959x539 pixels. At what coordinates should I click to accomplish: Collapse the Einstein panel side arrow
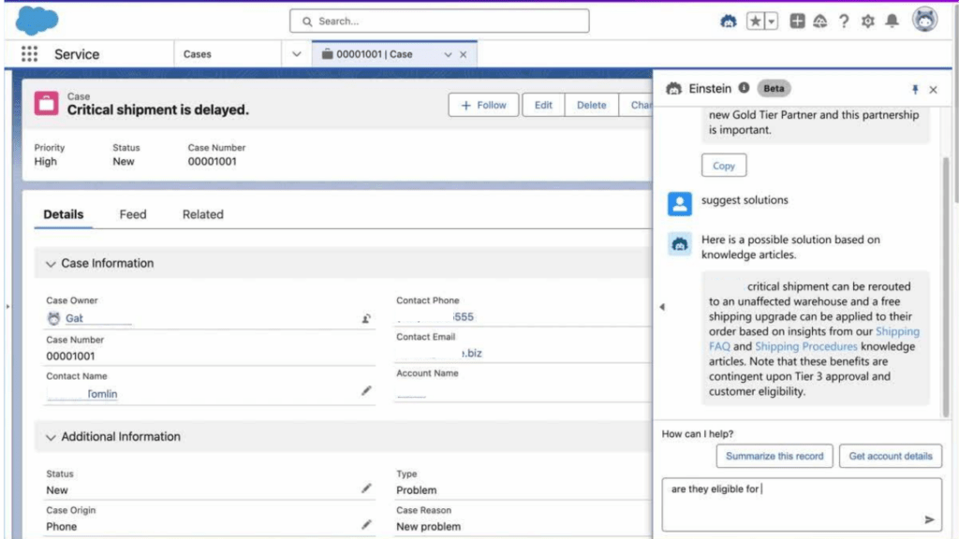[662, 307]
